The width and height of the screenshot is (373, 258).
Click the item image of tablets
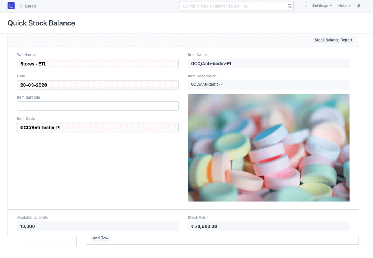point(269,148)
